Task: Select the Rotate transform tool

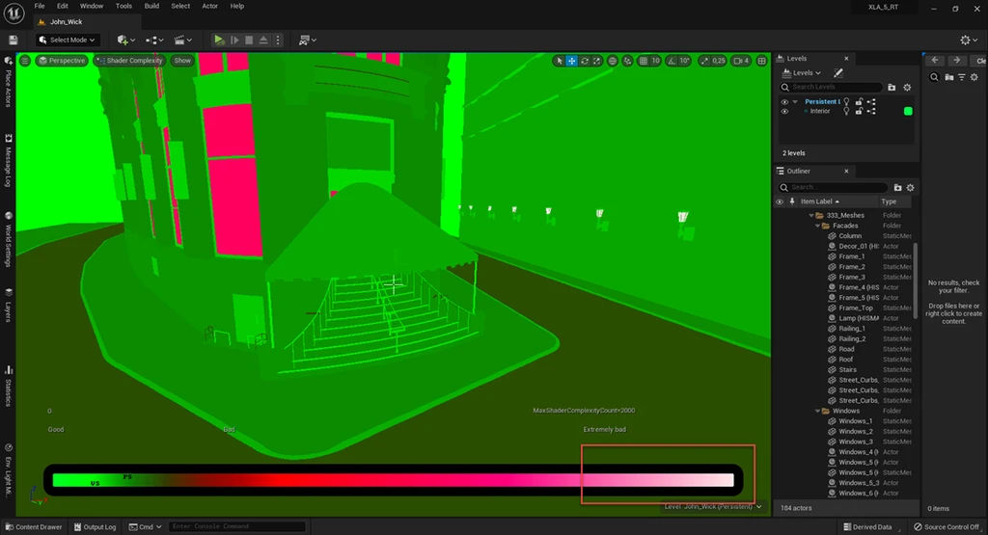Action: [585, 61]
